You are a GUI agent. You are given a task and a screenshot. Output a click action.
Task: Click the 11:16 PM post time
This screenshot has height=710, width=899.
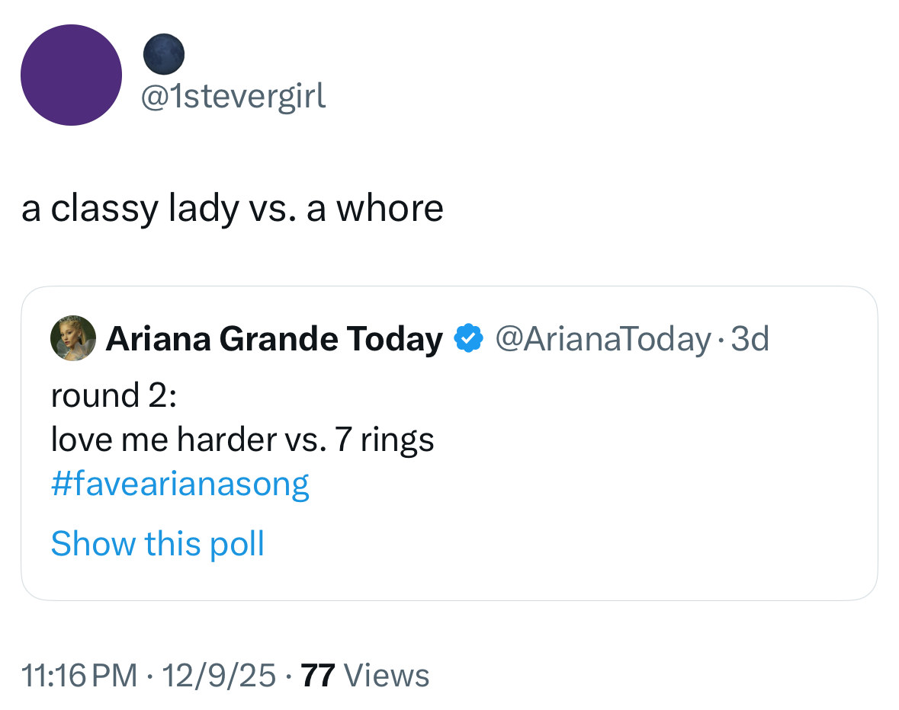pos(80,675)
